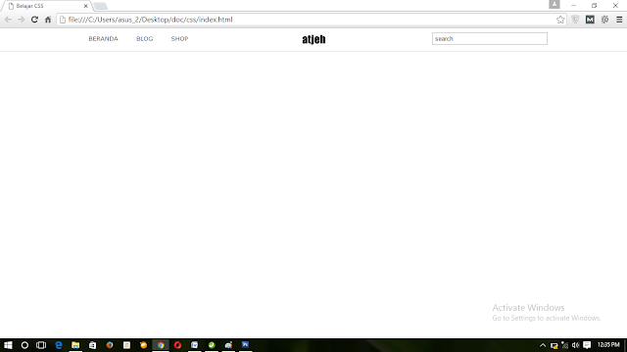Open the 12:35 PM clock
627x352 pixels.
point(608,345)
